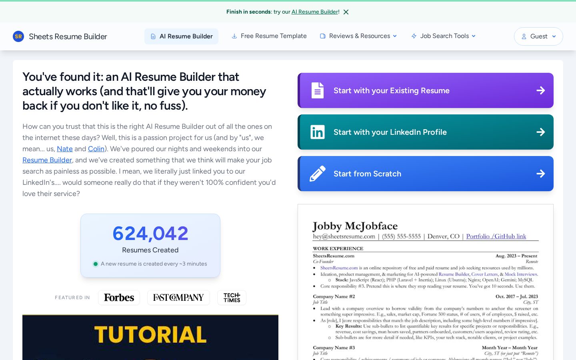
Task: Play the TUTORIAL video thumbnail
Action: [x=150, y=337]
